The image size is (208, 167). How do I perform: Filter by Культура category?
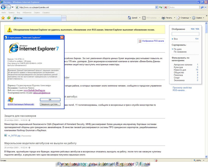[x=178, y=67]
